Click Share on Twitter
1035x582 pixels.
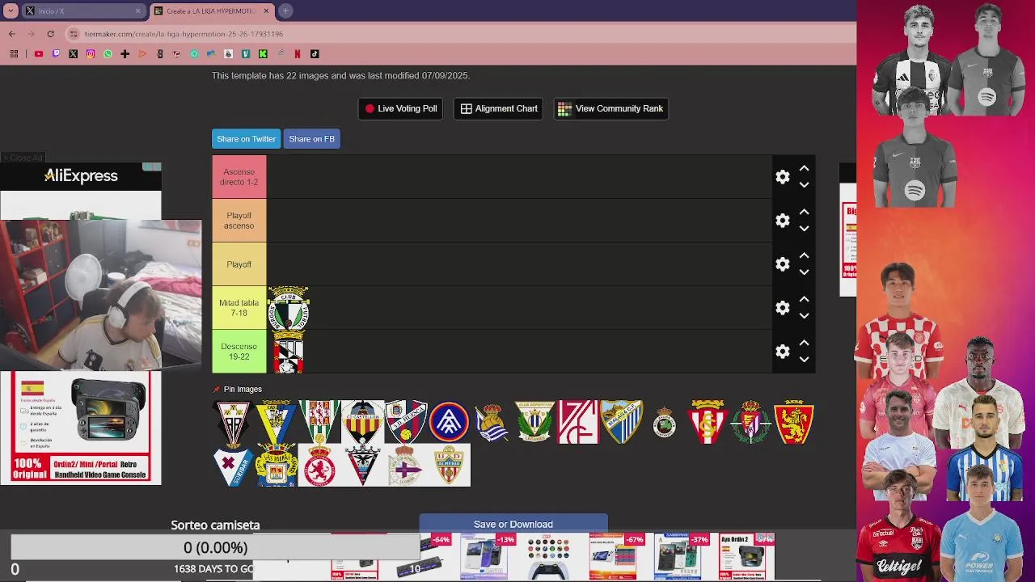(x=246, y=139)
